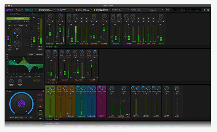This screenshot has width=217, height=132.
Task: Open the Mic input type dropdown
Action: pos(11,22)
